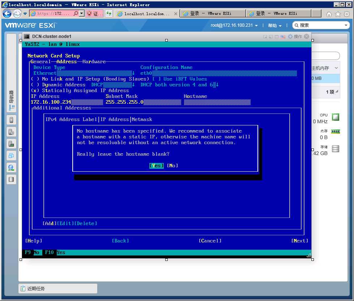Viewport: 354px width, 301px height.
Task: Click the keyboard layout flag icon in the console header
Action: click(283, 36)
